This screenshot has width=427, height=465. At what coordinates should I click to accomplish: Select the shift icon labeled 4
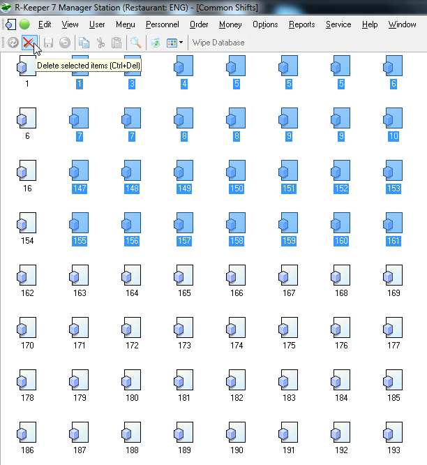183,66
